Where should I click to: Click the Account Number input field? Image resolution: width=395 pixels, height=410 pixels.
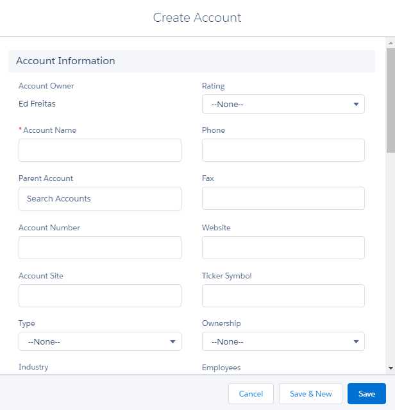point(100,248)
